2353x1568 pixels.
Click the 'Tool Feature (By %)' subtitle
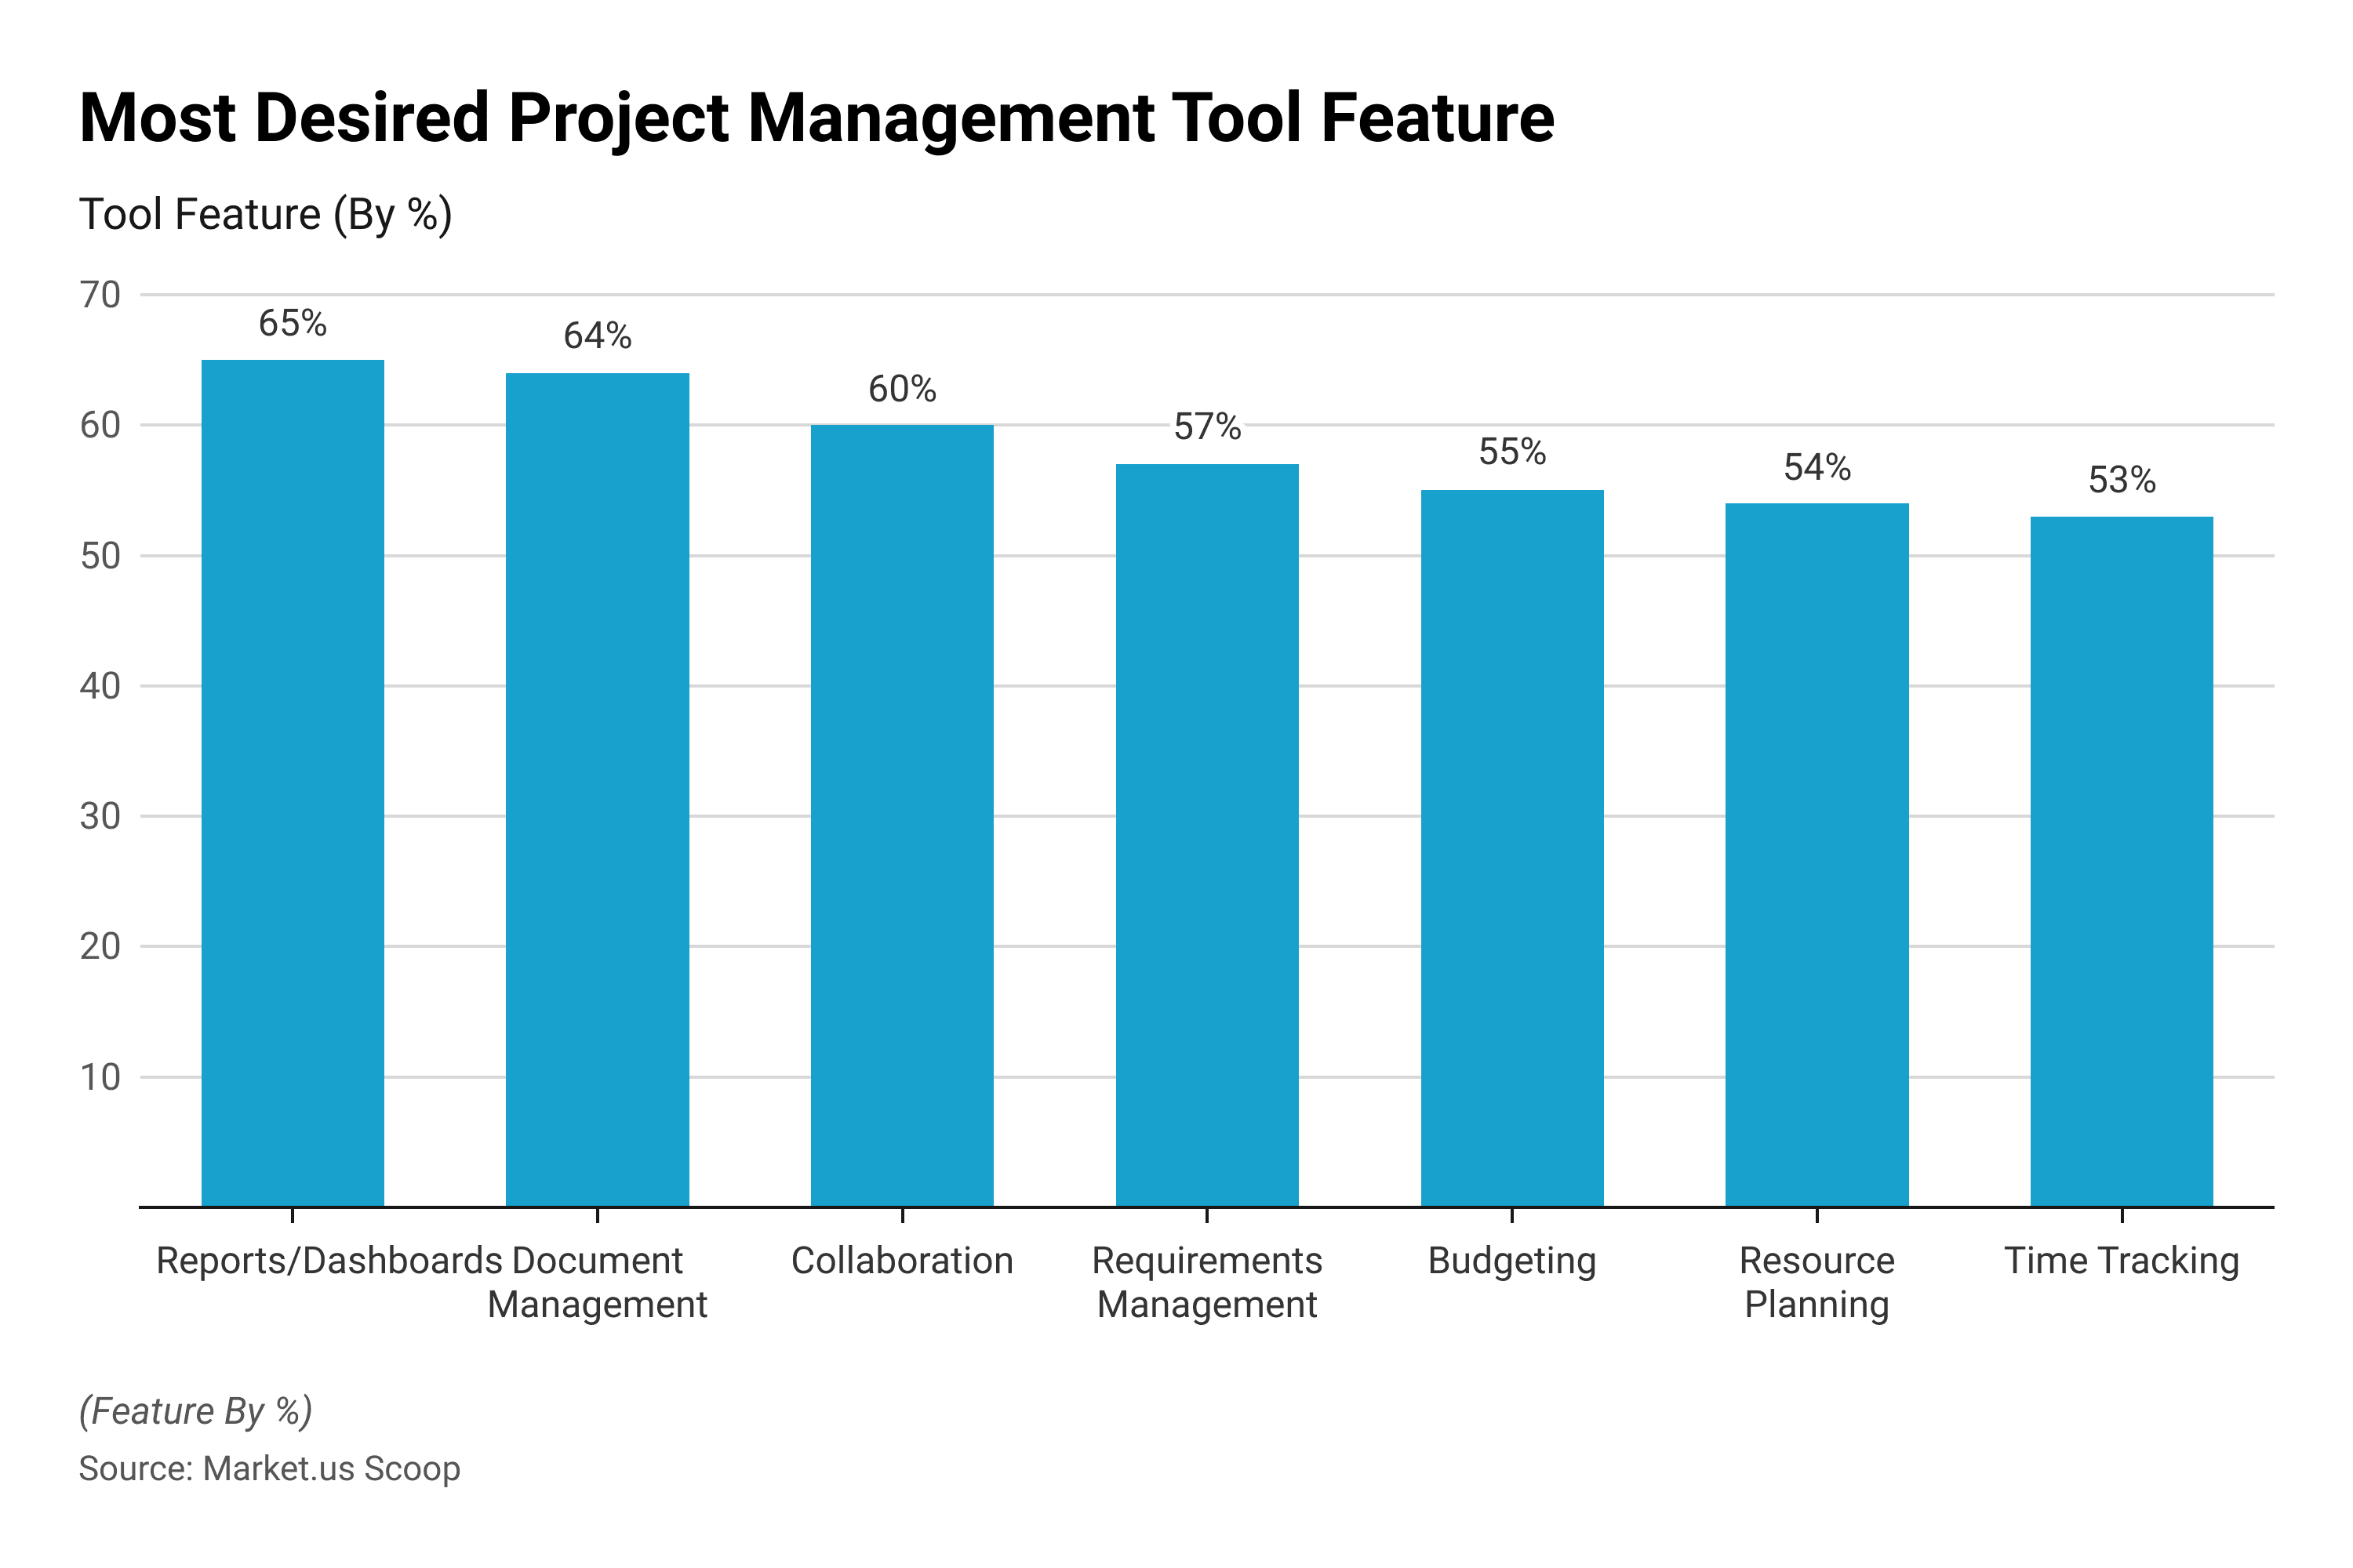tap(266, 214)
